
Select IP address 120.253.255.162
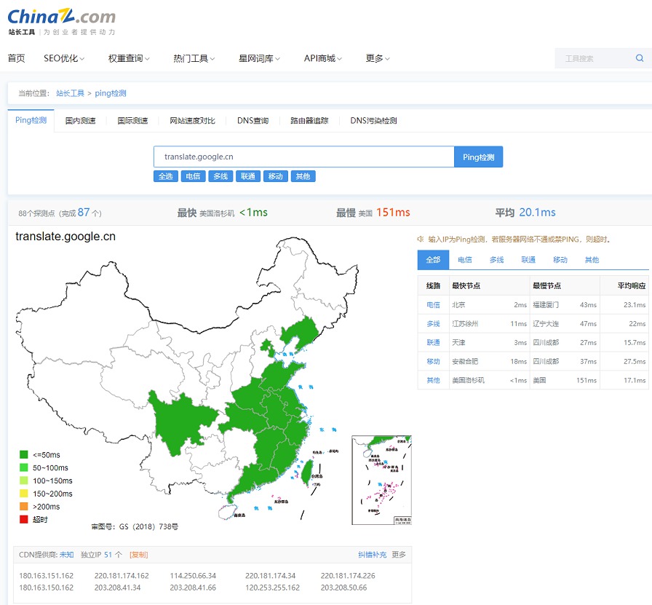(x=272, y=588)
